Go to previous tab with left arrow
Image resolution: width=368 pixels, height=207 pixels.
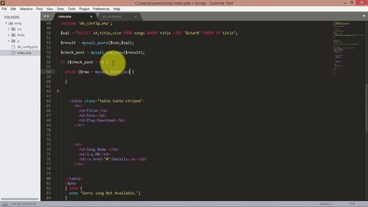pyautogui.click(x=44, y=16)
